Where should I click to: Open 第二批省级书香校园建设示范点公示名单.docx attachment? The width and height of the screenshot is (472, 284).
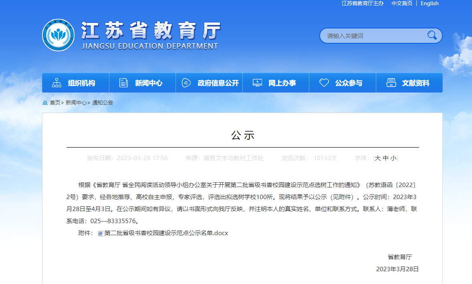click(x=166, y=233)
